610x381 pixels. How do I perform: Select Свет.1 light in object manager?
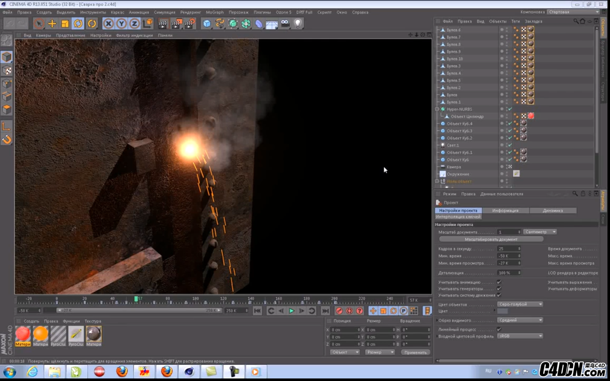click(x=453, y=145)
